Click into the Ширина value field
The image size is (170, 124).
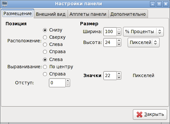pyautogui.click(x=110, y=32)
